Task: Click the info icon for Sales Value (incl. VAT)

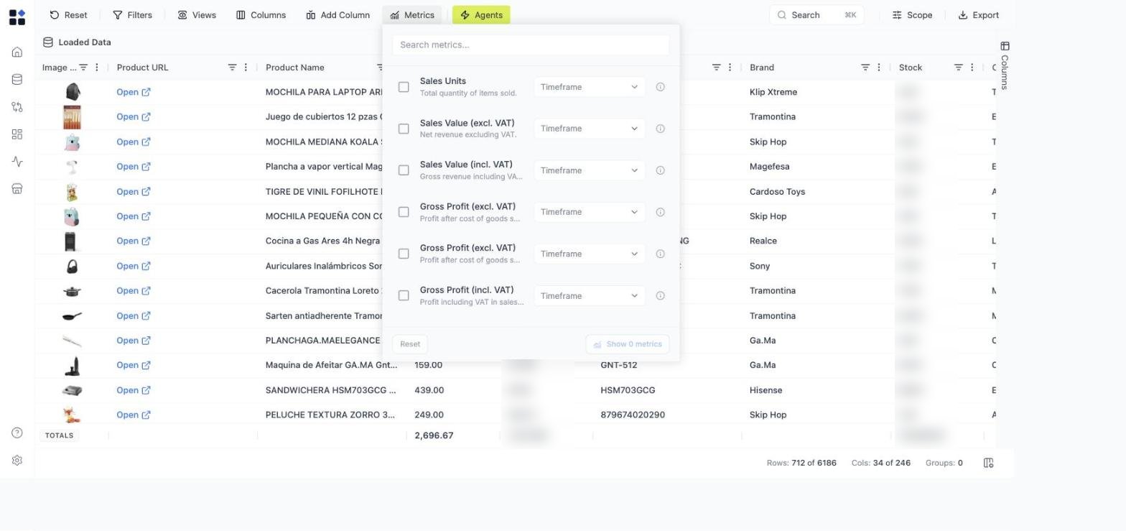Action: coord(660,170)
